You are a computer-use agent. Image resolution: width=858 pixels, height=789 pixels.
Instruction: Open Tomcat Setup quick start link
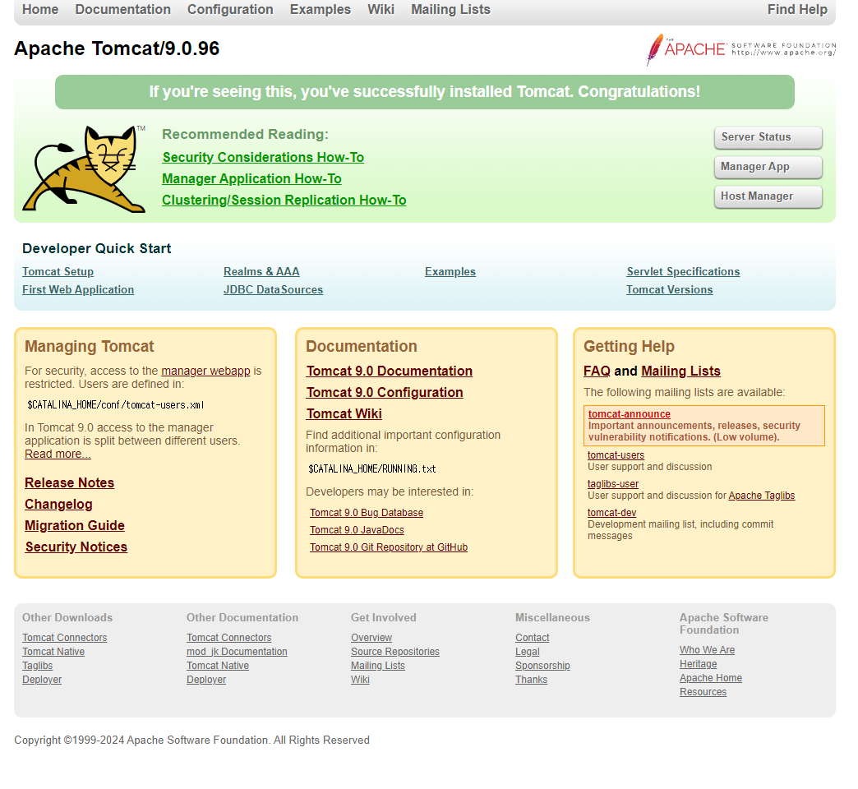(x=58, y=272)
